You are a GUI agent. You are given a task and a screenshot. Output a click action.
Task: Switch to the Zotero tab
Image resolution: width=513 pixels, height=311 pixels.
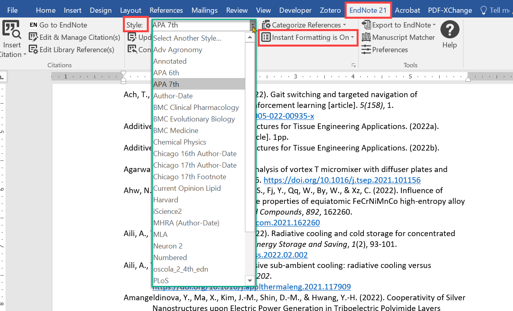pyautogui.click(x=330, y=10)
